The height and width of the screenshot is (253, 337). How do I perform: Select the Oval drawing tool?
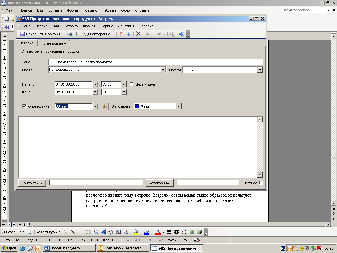[x=88, y=232]
